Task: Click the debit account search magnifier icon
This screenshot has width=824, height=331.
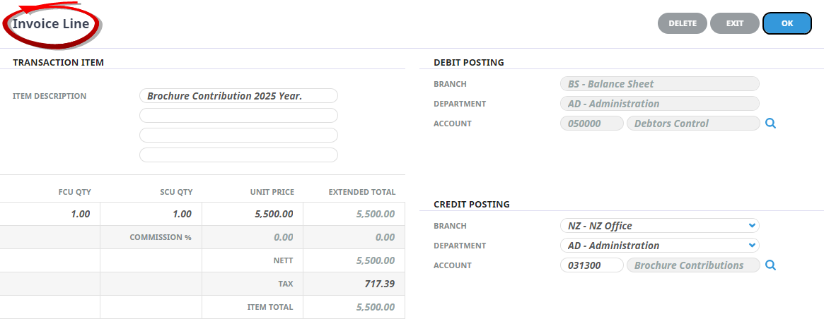Action: tap(771, 124)
